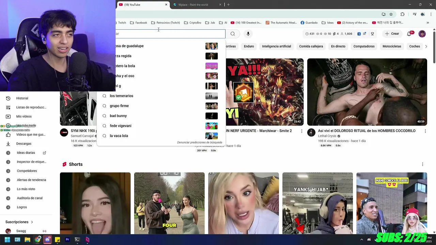This screenshot has height=245, width=436.
Task: Bookmark page with star icon
Action: (391, 14)
